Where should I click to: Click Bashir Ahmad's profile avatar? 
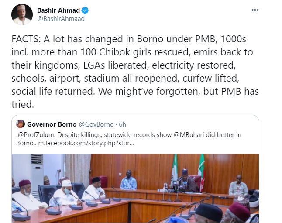pos(22,14)
